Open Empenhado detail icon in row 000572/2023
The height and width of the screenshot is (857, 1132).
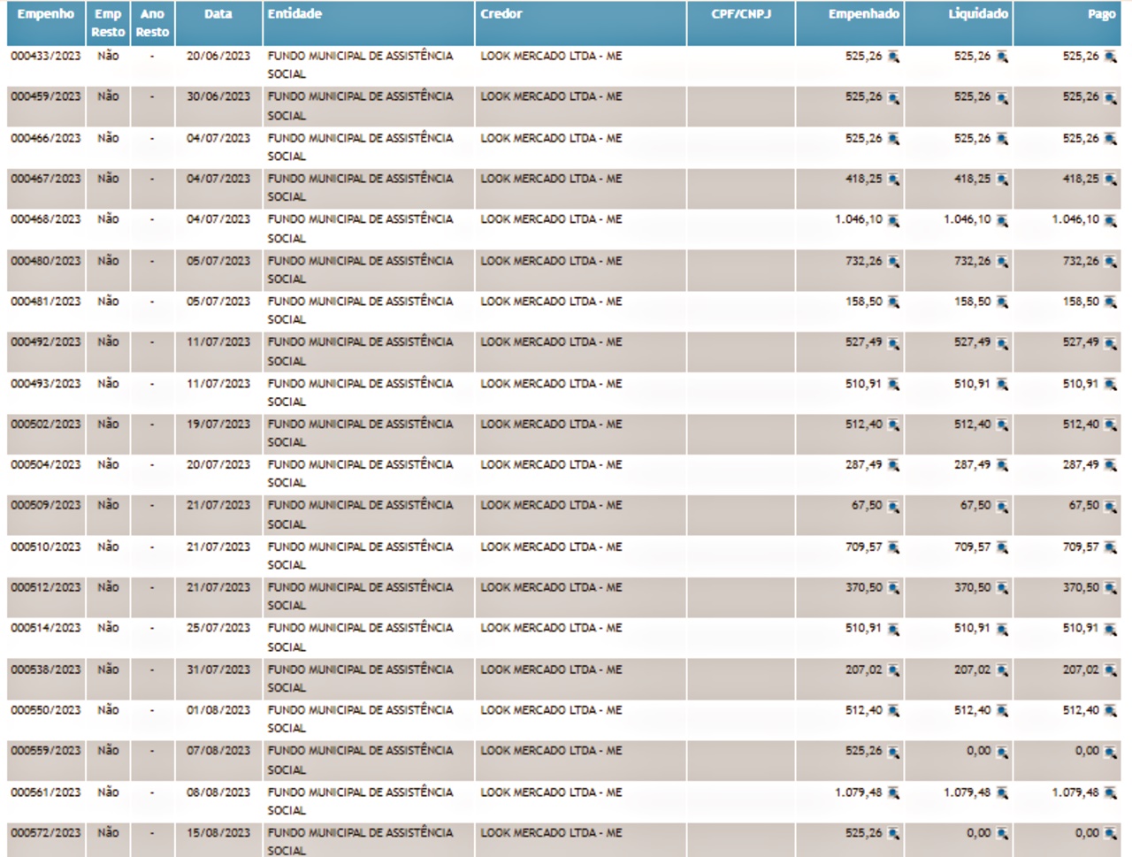pyautogui.click(x=893, y=834)
